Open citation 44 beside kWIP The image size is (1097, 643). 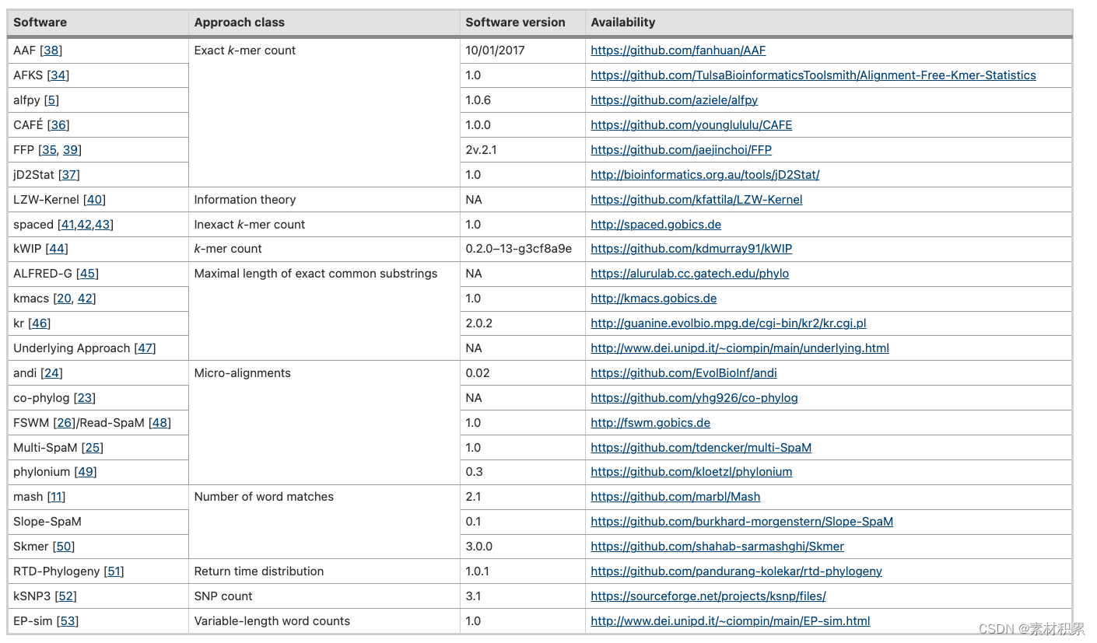[x=56, y=248]
